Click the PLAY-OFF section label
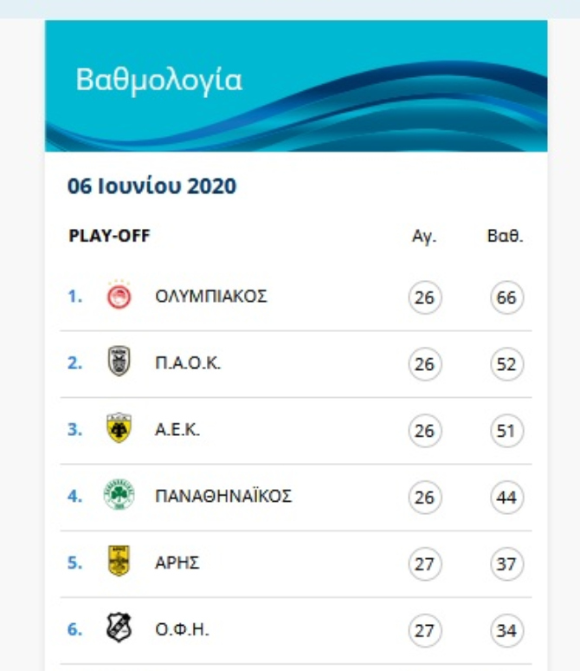This screenshot has height=671, width=580. tap(109, 236)
